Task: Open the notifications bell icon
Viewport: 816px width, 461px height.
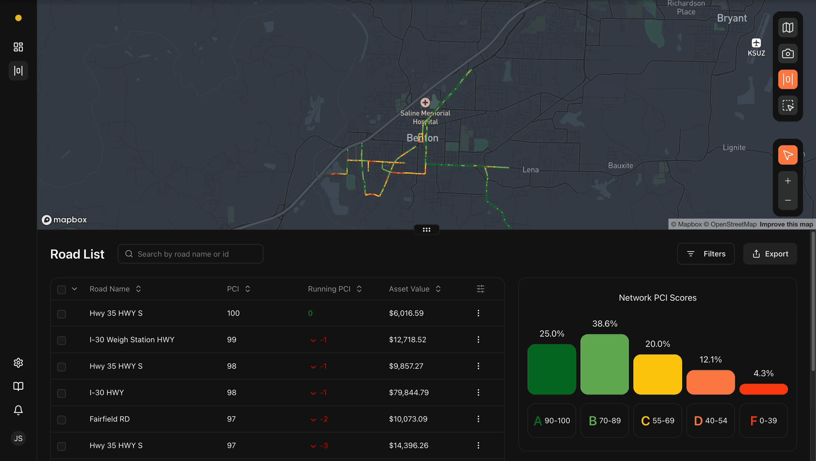Action: click(18, 410)
